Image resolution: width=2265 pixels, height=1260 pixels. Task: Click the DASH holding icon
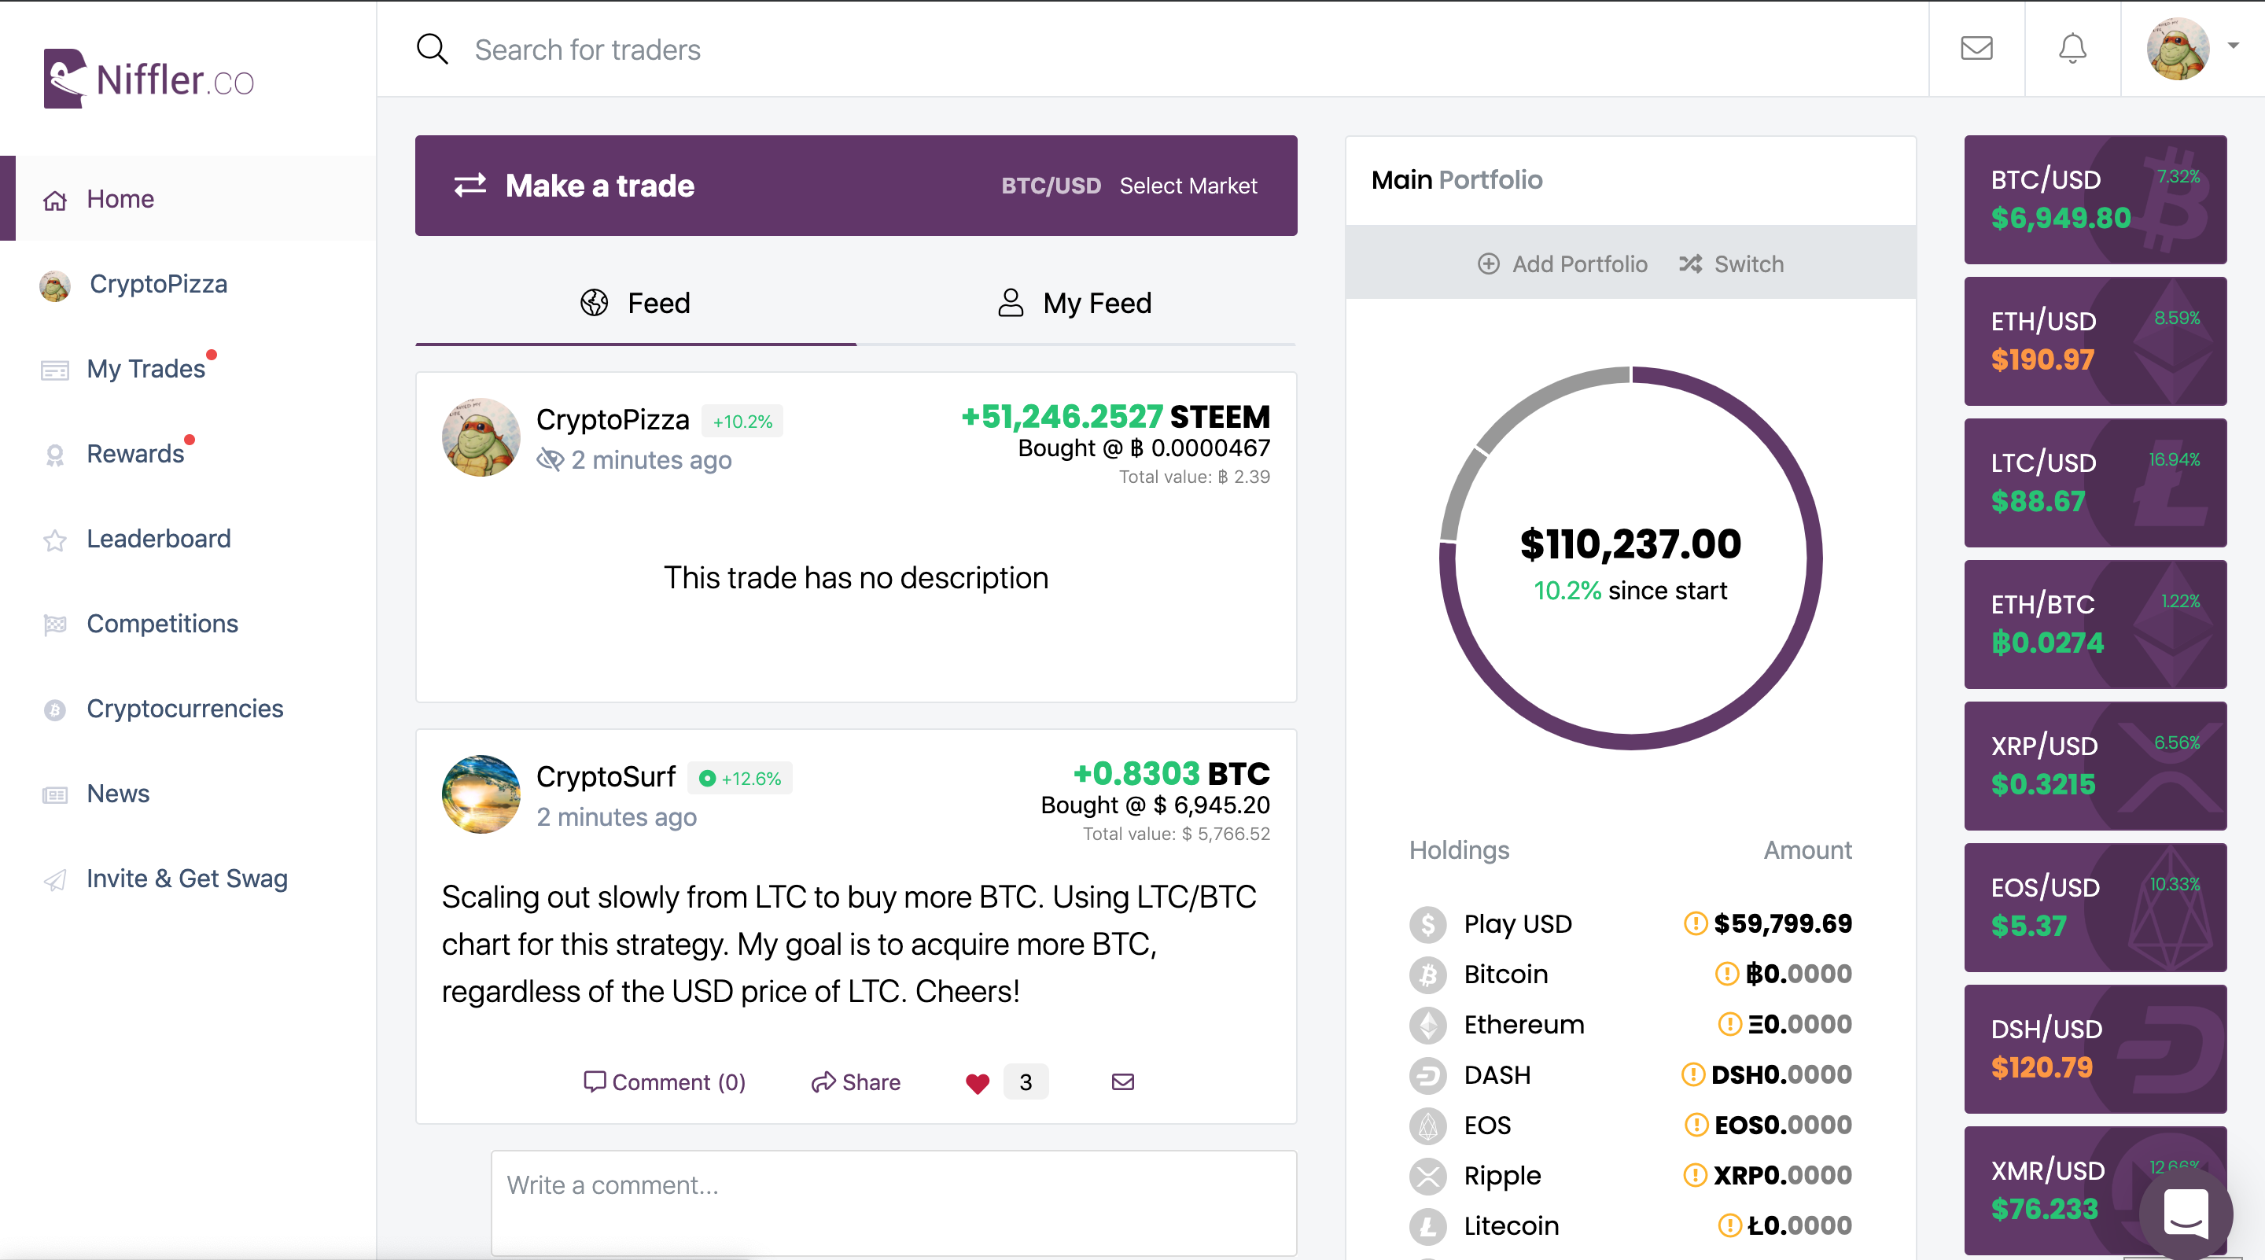tap(1427, 1074)
